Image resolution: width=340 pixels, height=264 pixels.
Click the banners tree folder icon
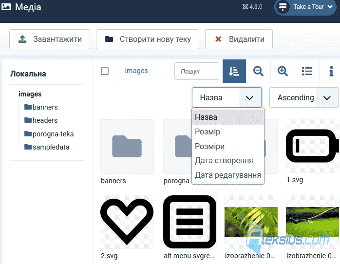click(x=28, y=107)
